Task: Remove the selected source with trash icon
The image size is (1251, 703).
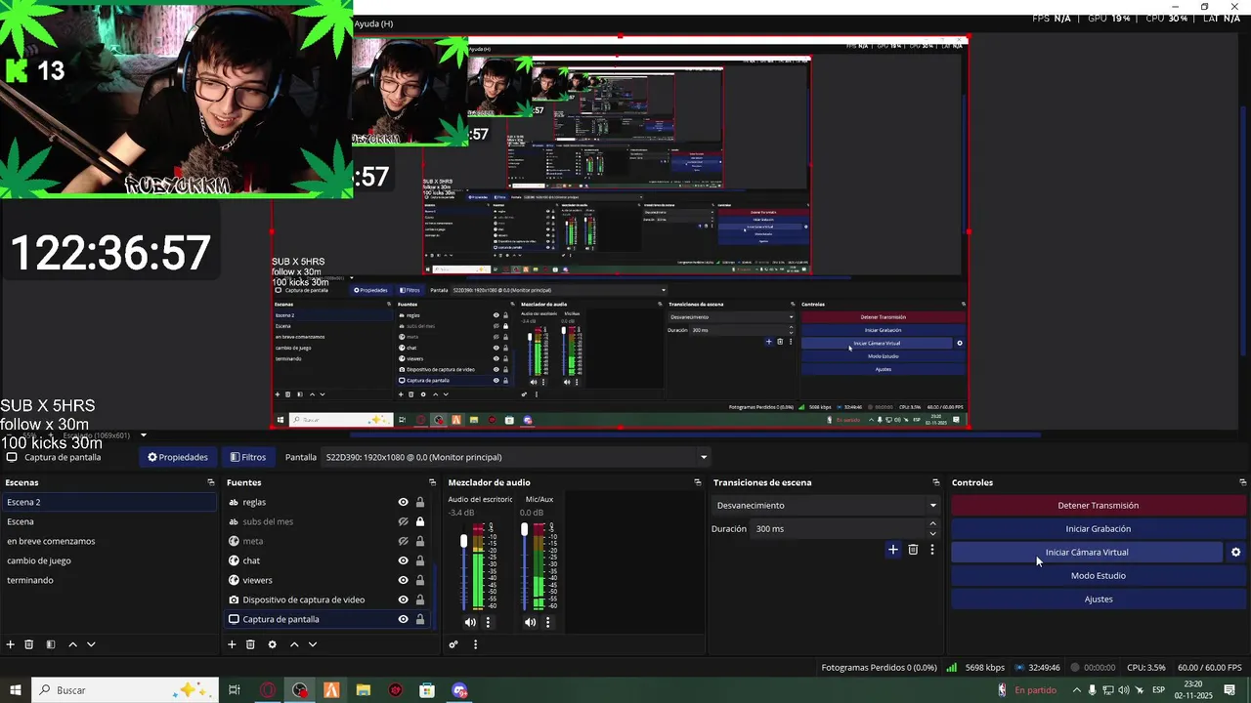Action: (250, 644)
